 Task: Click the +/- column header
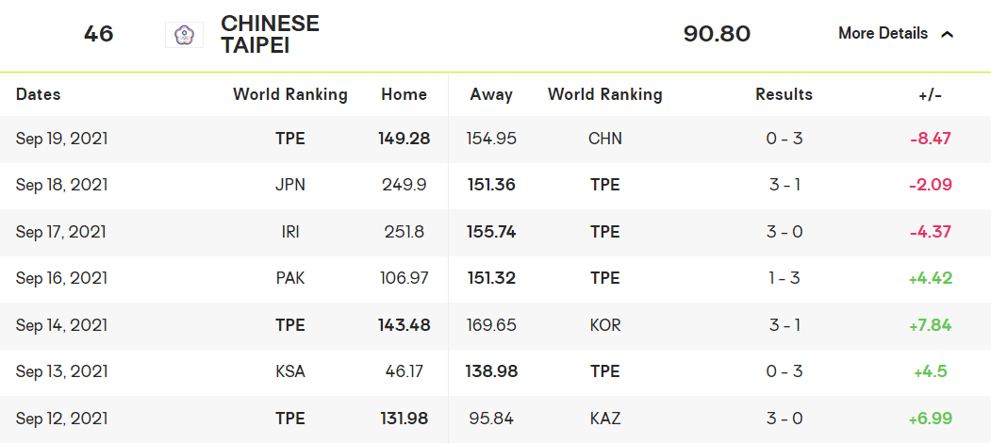(930, 94)
